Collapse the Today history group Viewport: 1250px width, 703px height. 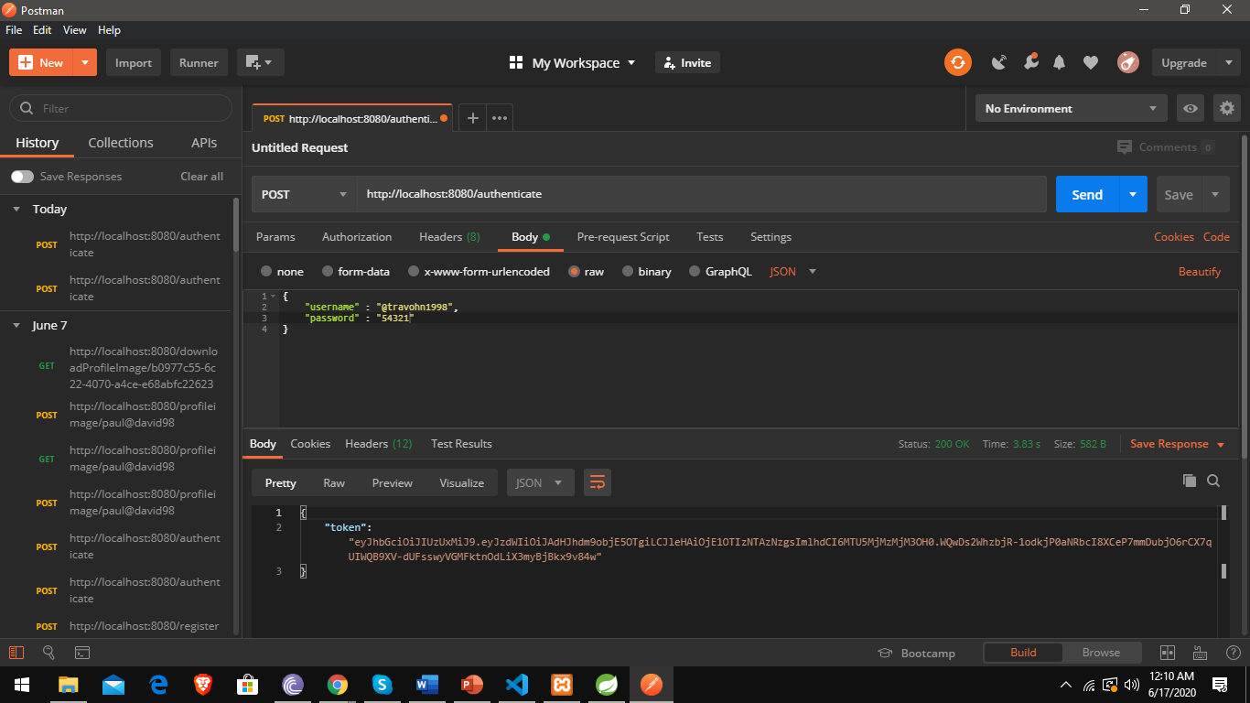point(16,209)
